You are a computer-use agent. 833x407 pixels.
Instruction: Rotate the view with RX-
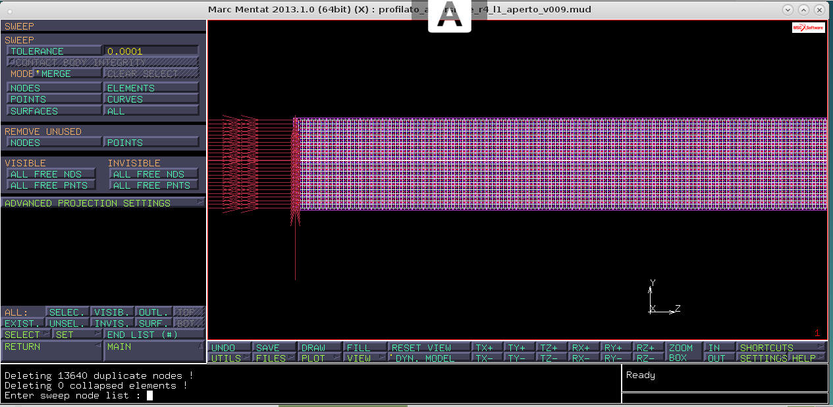(x=585, y=358)
